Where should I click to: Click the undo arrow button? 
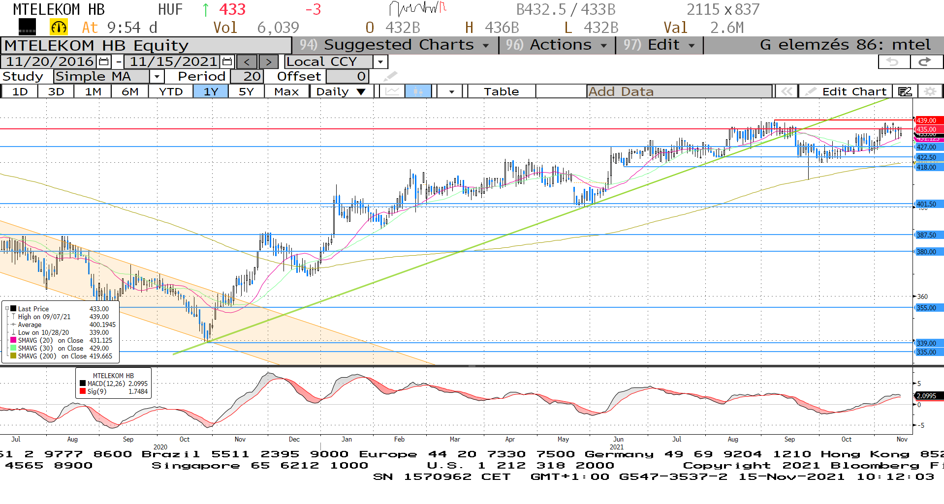click(894, 61)
